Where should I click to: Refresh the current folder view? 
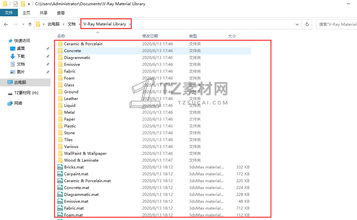(x=307, y=24)
